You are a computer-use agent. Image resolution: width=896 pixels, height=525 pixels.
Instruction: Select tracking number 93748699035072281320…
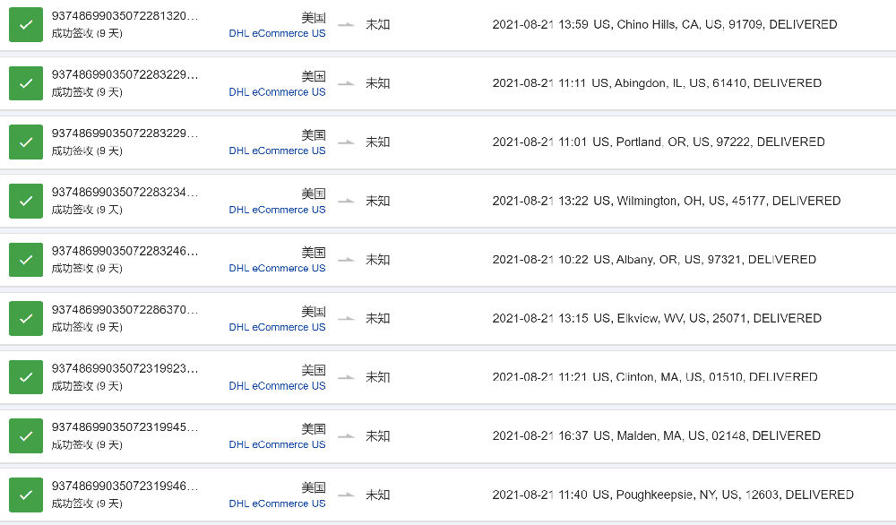pos(125,16)
